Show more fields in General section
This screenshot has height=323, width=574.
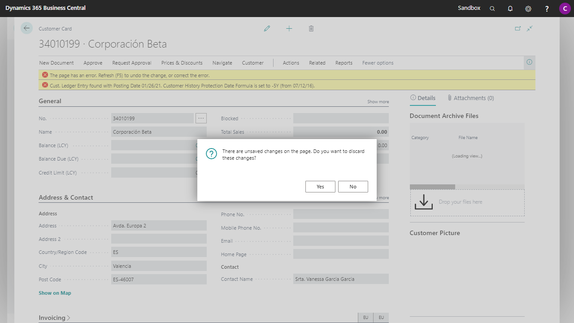(x=378, y=102)
